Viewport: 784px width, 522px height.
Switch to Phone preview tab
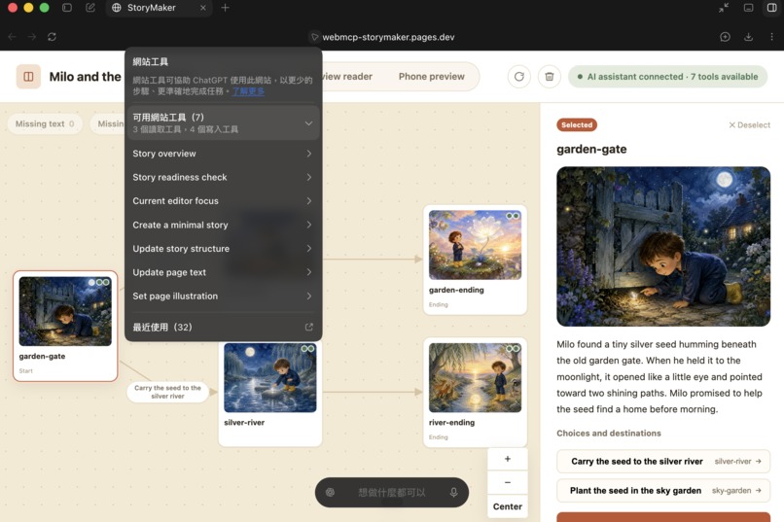point(432,77)
